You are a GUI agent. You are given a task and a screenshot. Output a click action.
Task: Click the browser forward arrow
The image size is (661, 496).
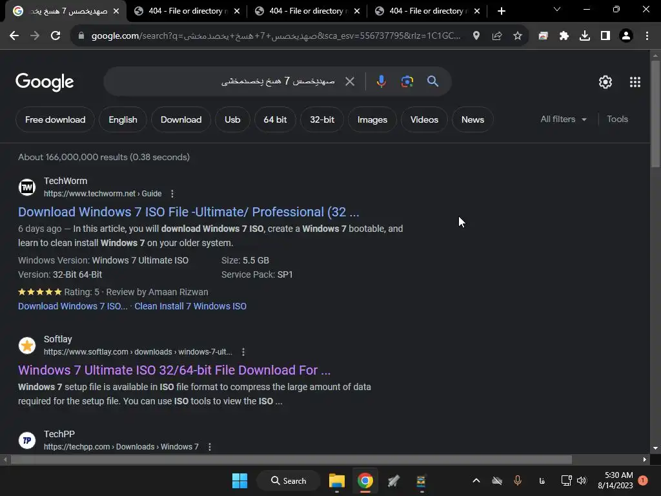(35, 36)
